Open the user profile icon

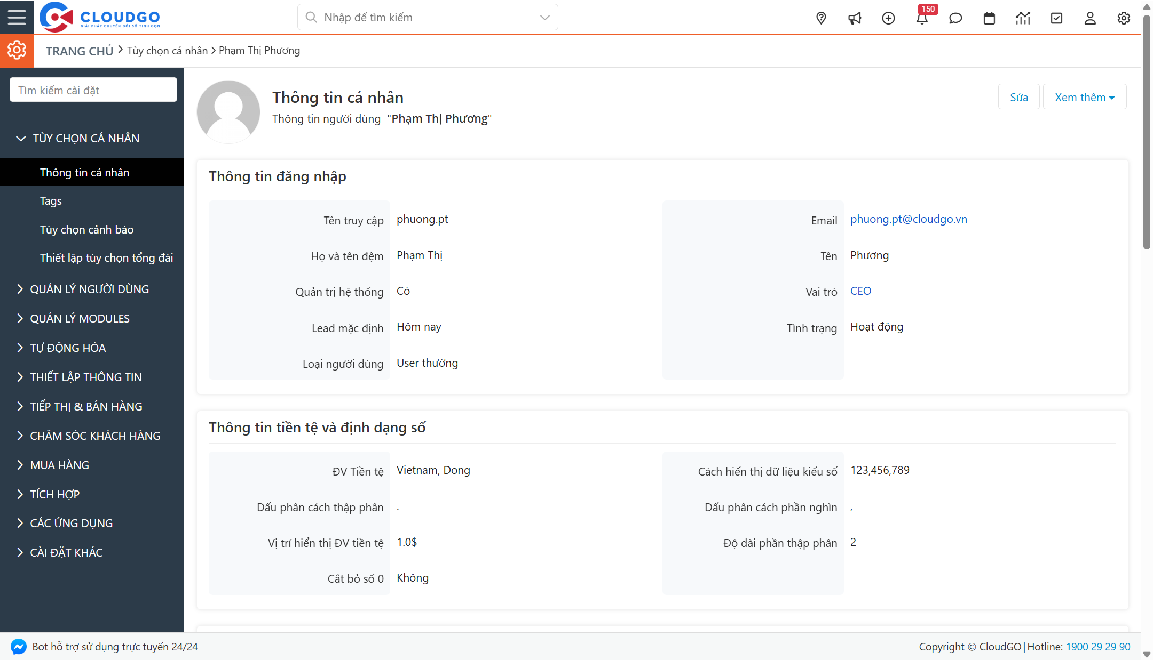click(1090, 18)
